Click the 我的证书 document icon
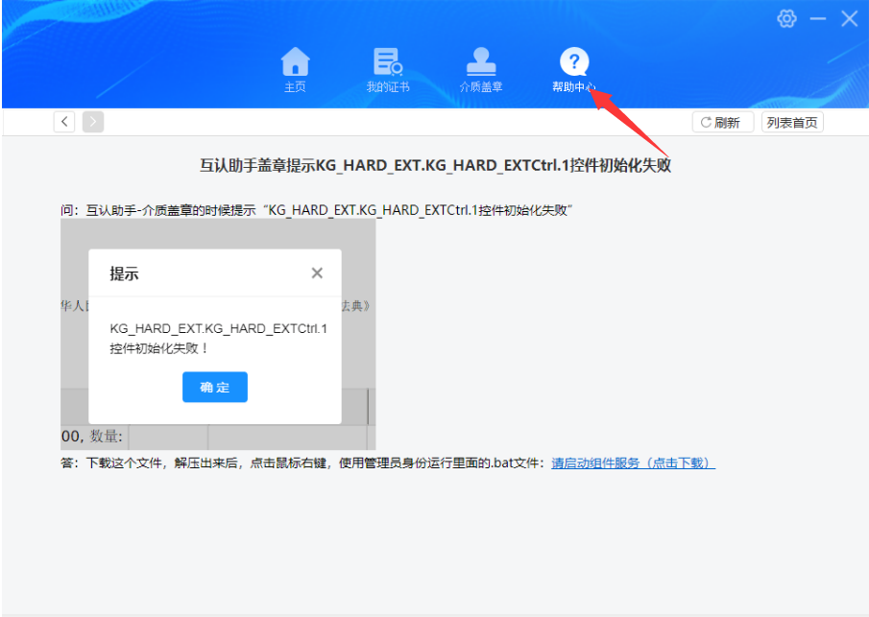This screenshot has width=869, height=617. [387, 60]
